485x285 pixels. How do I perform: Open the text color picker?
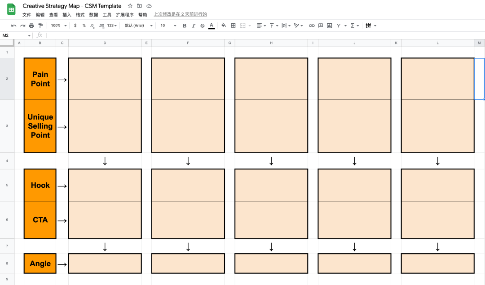click(212, 26)
